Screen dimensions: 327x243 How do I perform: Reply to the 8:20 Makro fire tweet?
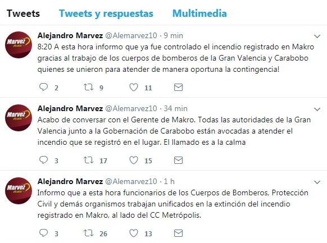pos(43,87)
